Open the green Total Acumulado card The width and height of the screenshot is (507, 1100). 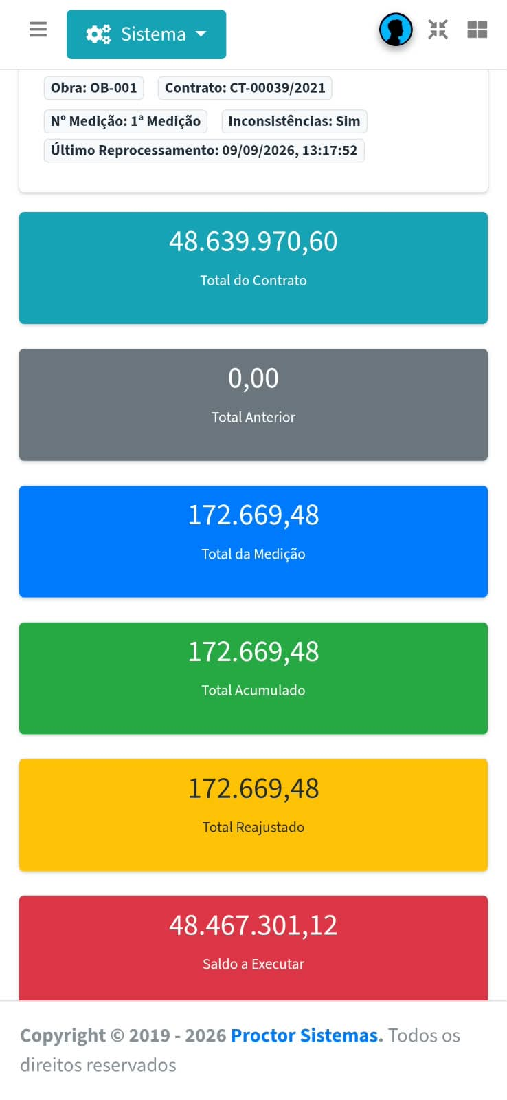253,678
